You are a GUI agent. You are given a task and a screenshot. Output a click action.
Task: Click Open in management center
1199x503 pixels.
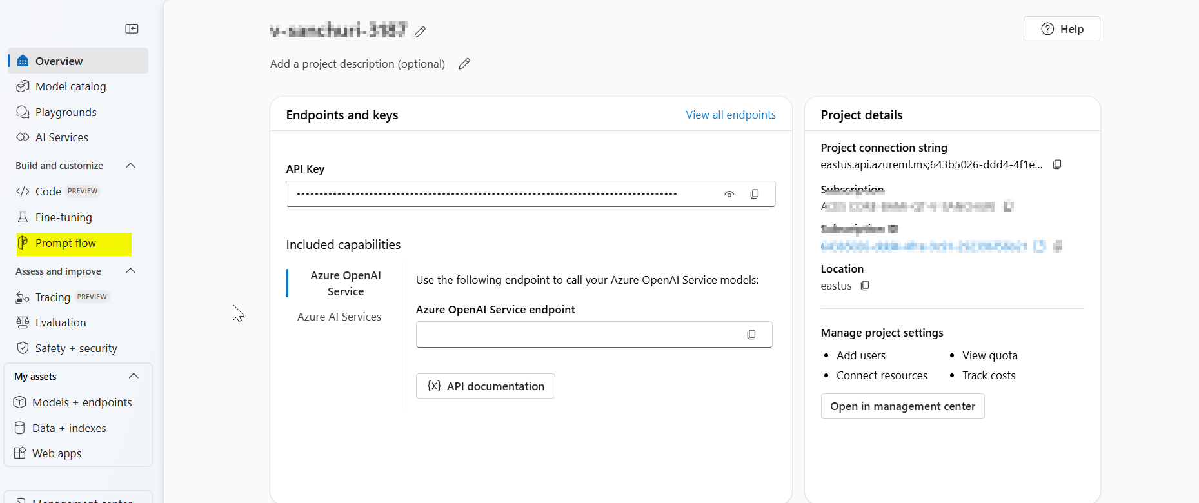pos(902,406)
